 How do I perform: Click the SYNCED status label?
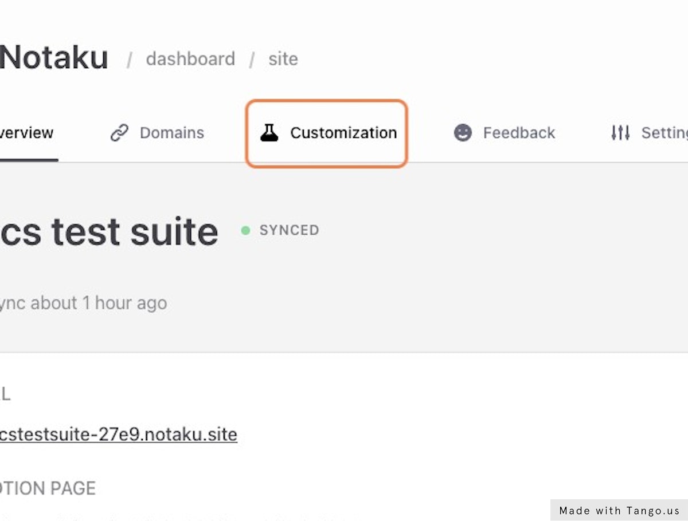(289, 230)
